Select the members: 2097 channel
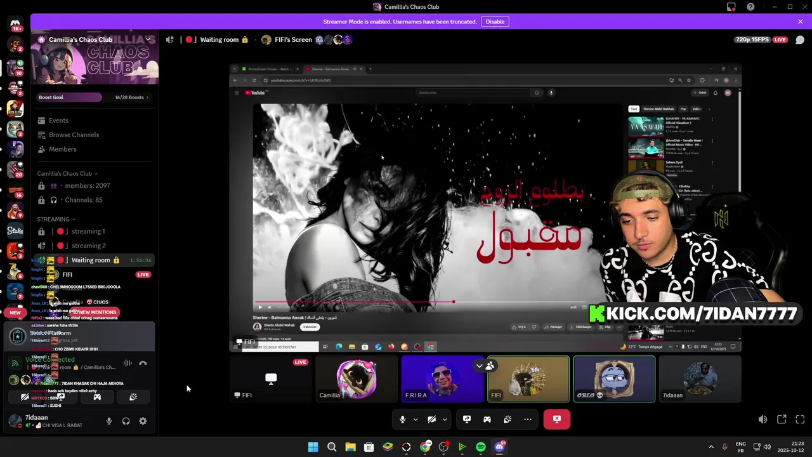This screenshot has height=457, width=812. (93, 185)
